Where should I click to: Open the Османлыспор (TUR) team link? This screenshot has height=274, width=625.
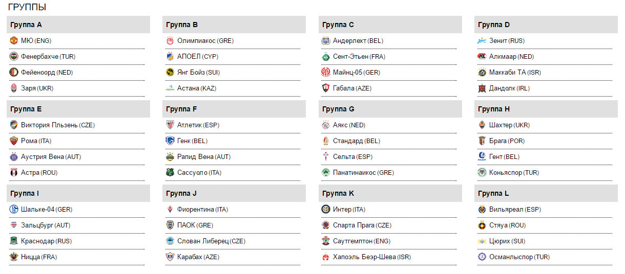[x=519, y=257]
